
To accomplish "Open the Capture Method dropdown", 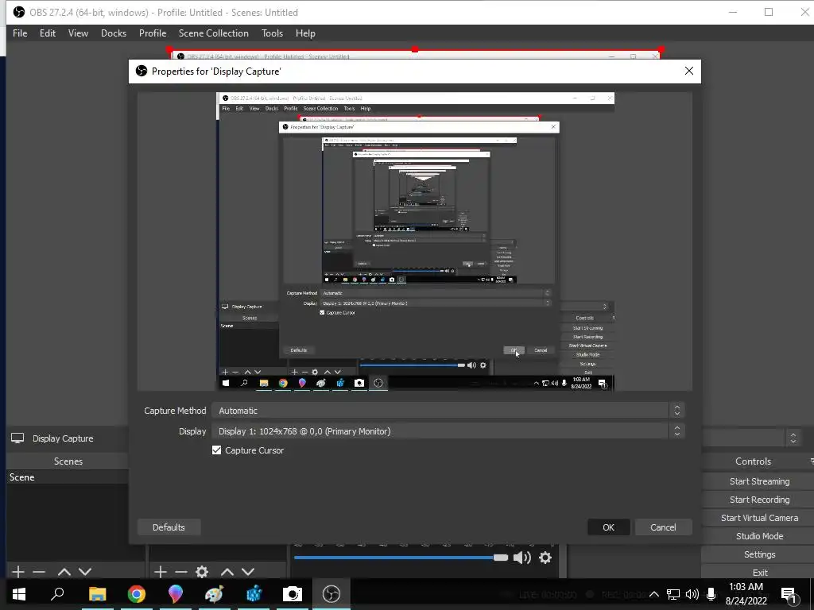I will pyautogui.click(x=448, y=411).
